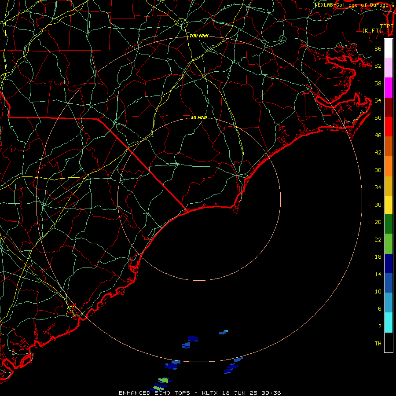Pick the yellow legend color block
Image resolution: width=396 pixels, height=396 pixels.
point(389,205)
